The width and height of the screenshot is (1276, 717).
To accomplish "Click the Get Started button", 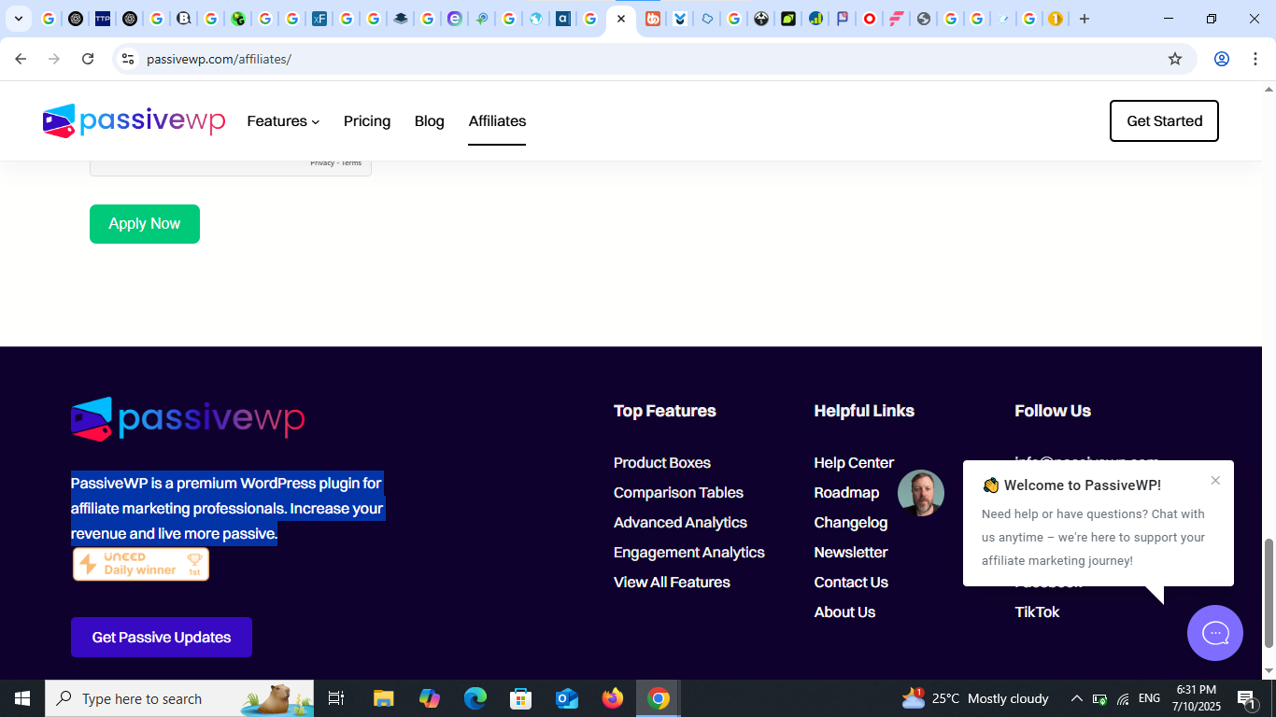I will tap(1164, 121).
